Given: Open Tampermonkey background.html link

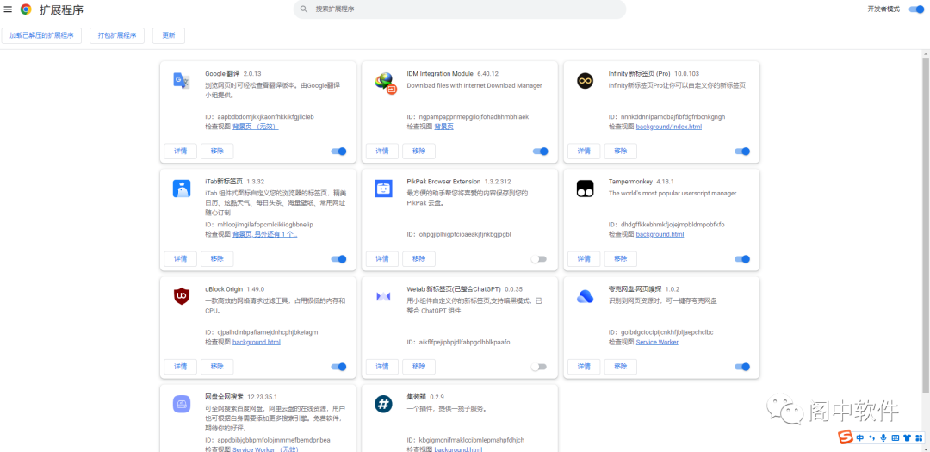Looking at the screenshot, I should [660, 234].
